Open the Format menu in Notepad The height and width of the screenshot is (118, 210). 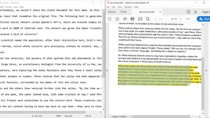pyautogui.click(x=9, y=7)
